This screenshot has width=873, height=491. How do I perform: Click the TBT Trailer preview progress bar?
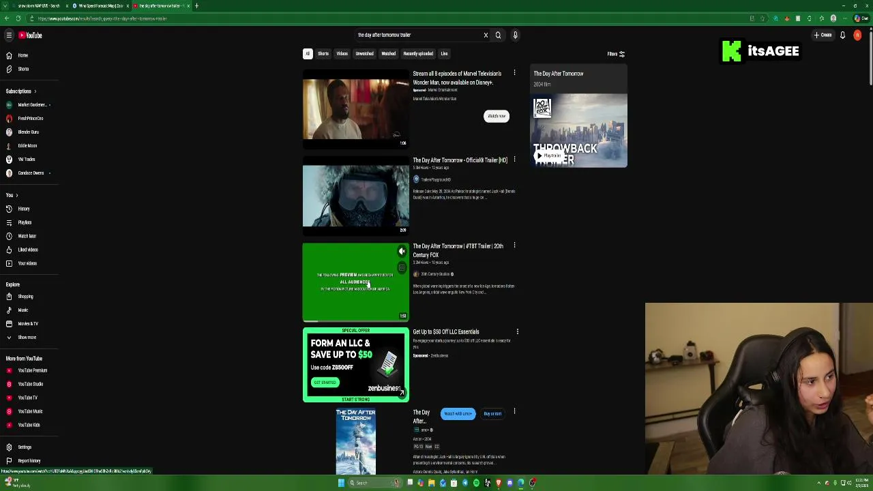356,321
